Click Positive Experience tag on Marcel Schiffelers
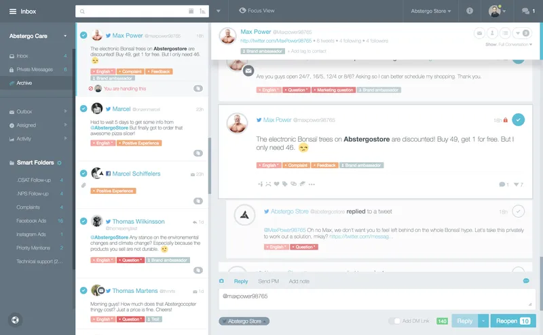Image resolution: width=543 pixels, height=335 pixels. click(113, 191)
